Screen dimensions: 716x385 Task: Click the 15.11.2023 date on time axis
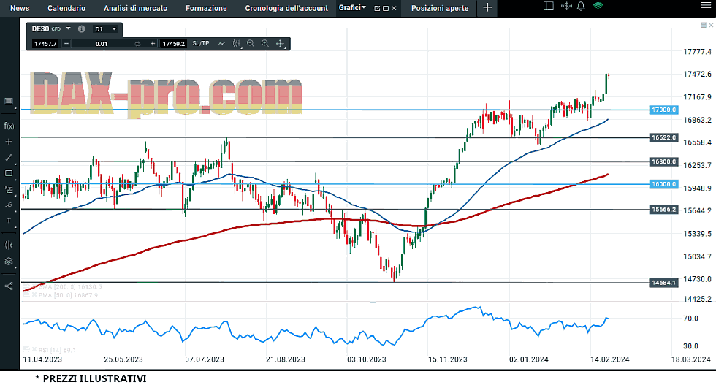point(447,359)
